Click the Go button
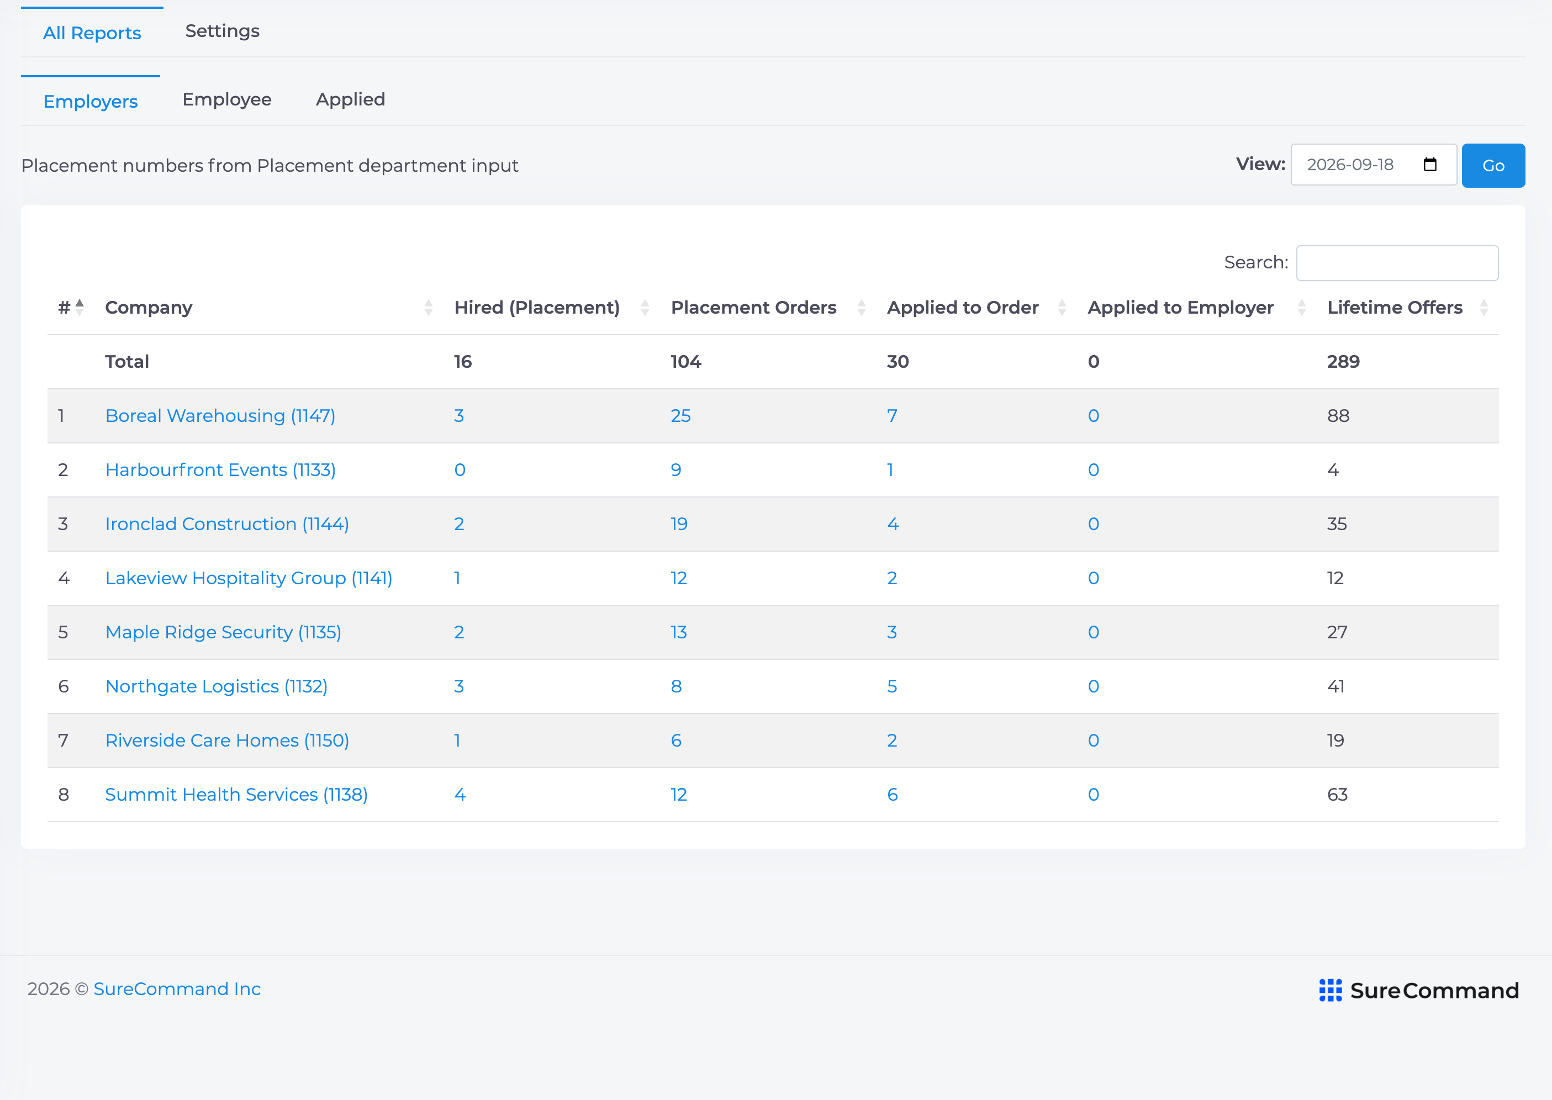 1493,165
